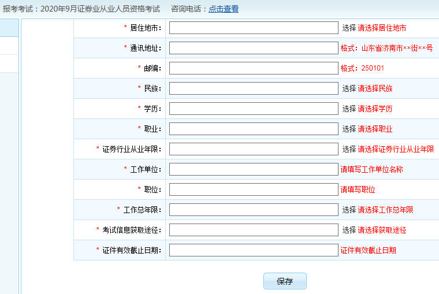Open the 选择 picker for 考试信息获取途径
This screenshot has width=439, height=294.
pos(349,230)
